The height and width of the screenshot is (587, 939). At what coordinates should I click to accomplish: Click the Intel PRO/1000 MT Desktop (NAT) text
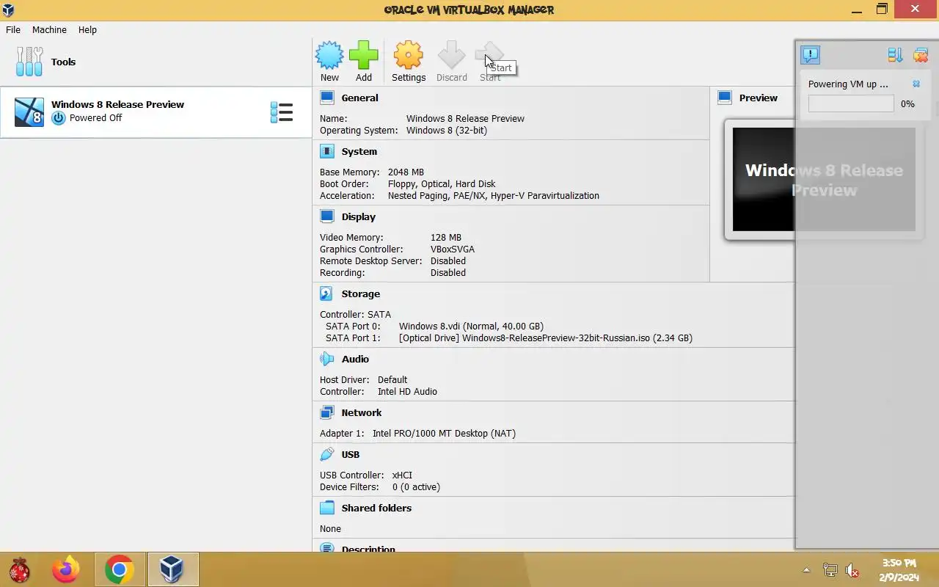[x=444, y=433]
